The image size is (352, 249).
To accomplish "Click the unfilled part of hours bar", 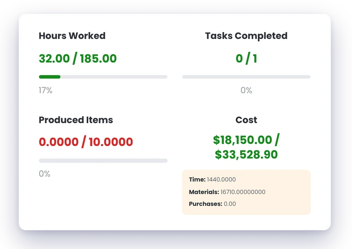I will (114, 77).
